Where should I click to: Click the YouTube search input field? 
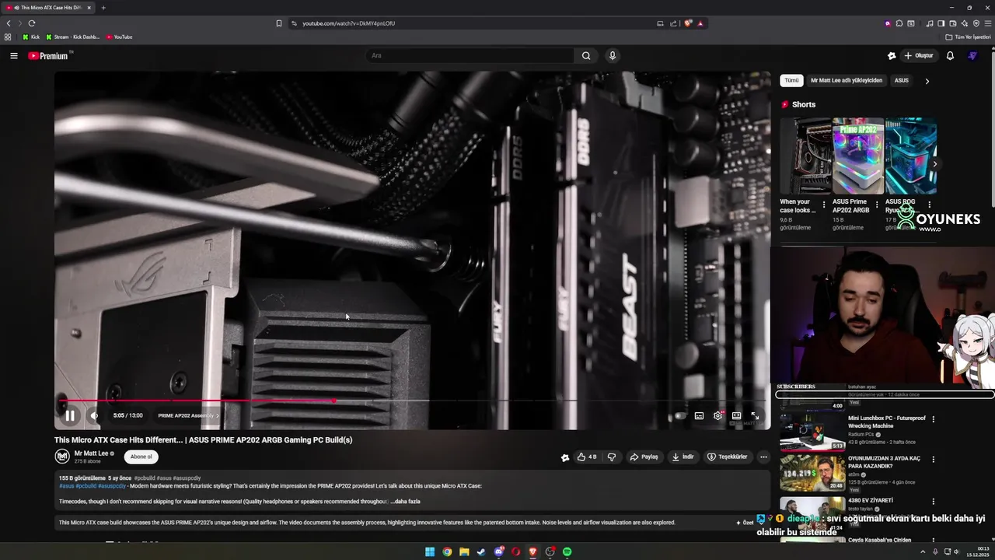470,55
